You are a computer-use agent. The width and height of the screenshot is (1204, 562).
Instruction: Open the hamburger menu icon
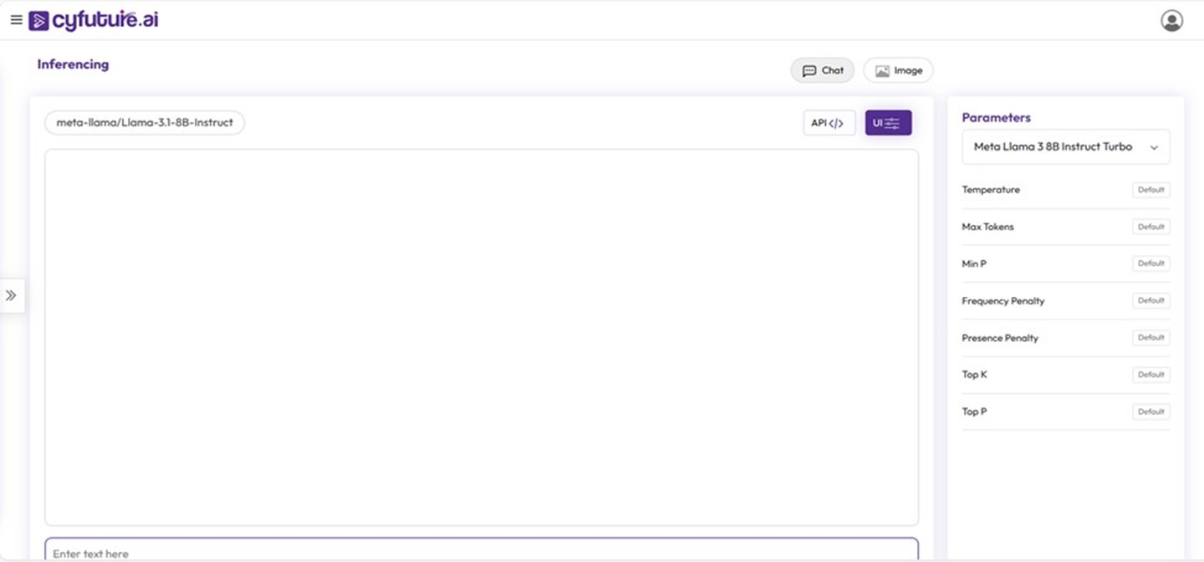[x=16, y=20]
